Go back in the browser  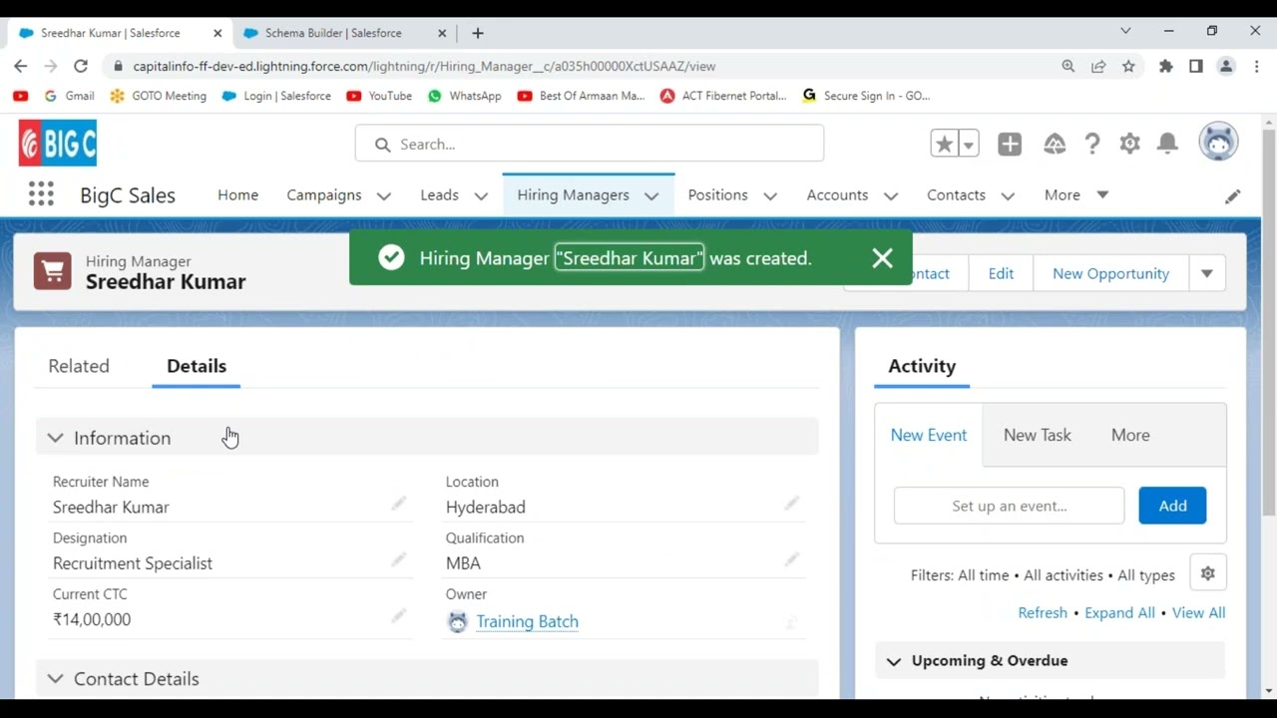21,66
